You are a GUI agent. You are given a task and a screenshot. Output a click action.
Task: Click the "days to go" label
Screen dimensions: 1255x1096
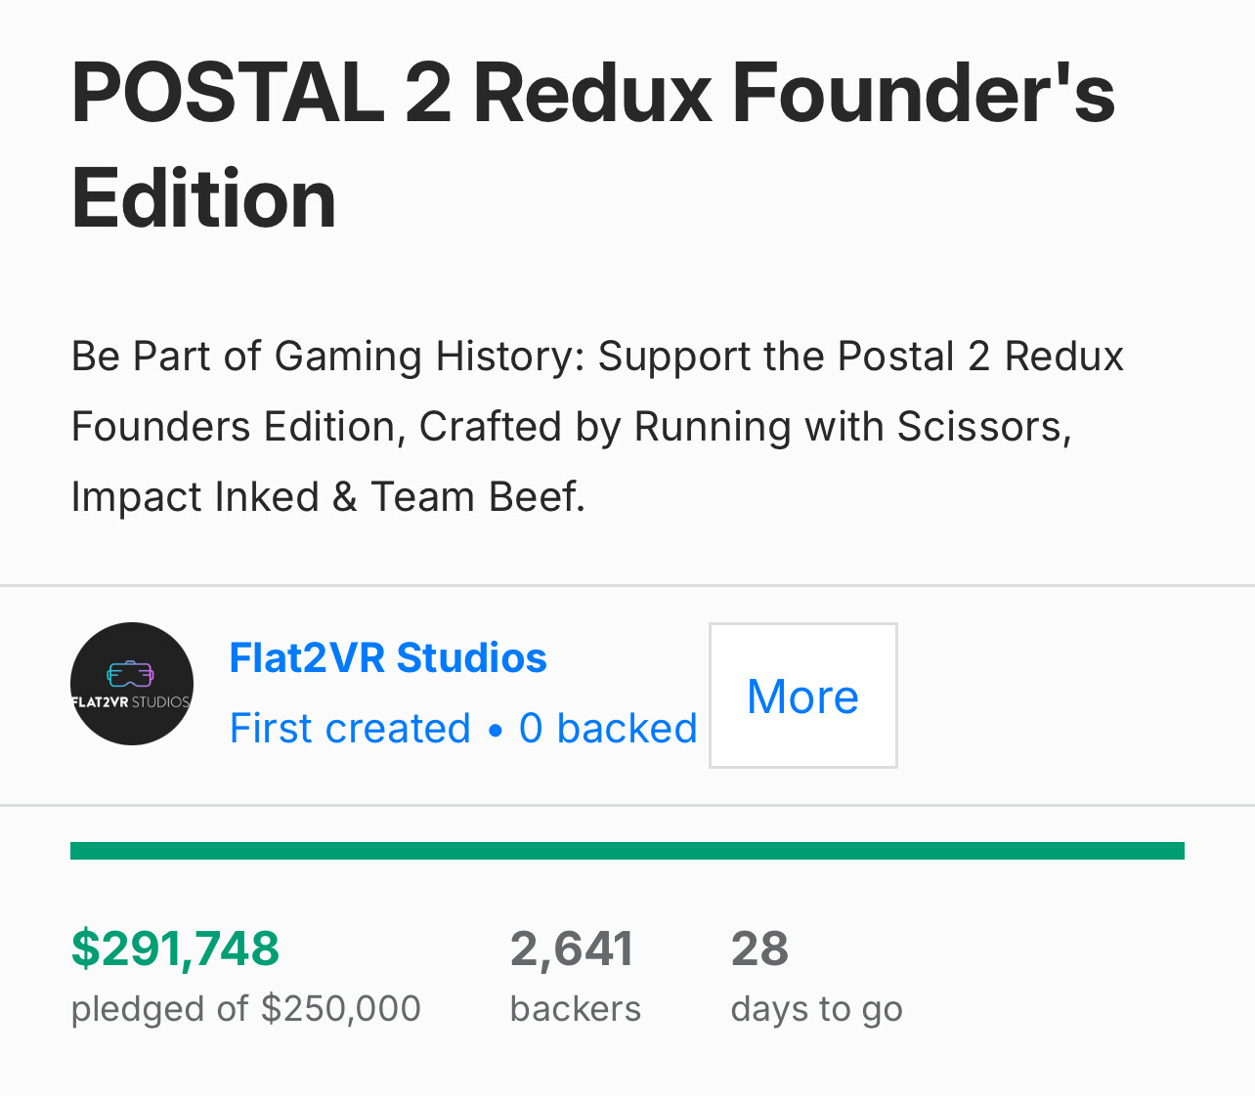(816, 1009)
